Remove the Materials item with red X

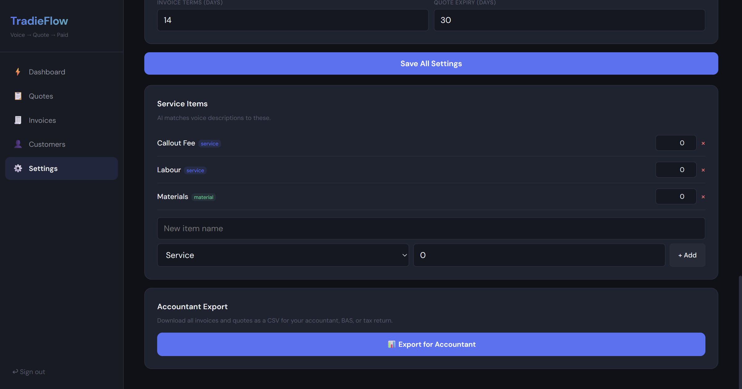[703, 197]
